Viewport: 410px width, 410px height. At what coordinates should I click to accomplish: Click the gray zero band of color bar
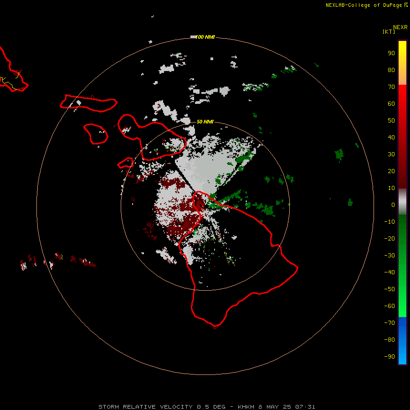pos(402,202)
